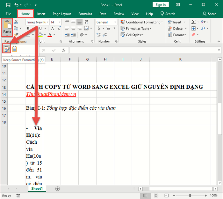
Task: Click in the formula bar
Action: [x=144, y=50]
